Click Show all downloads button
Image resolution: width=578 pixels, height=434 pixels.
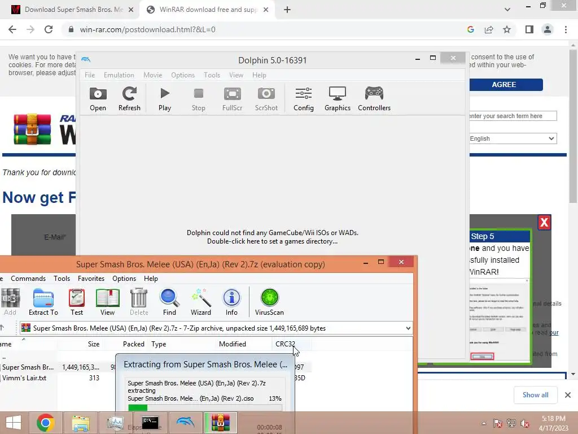[x=535, y=395]
